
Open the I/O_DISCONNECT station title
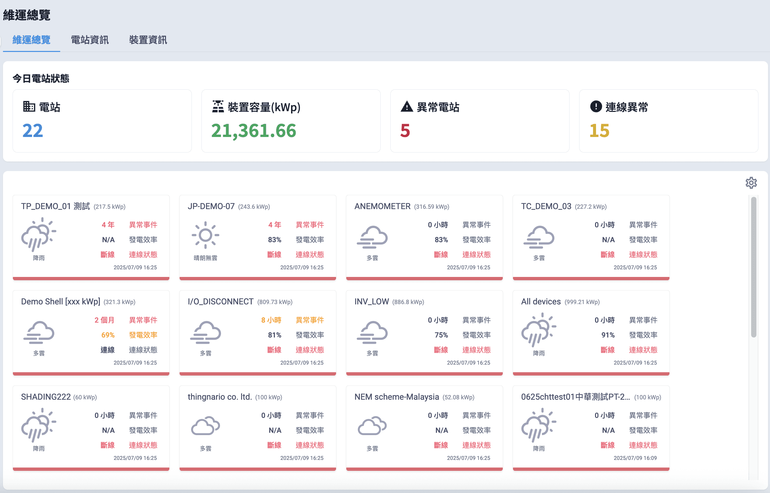pyautogui.click(x=221, y=302)
